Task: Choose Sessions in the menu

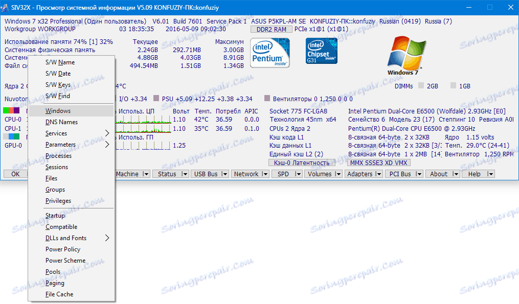Action: click(72, 167)
